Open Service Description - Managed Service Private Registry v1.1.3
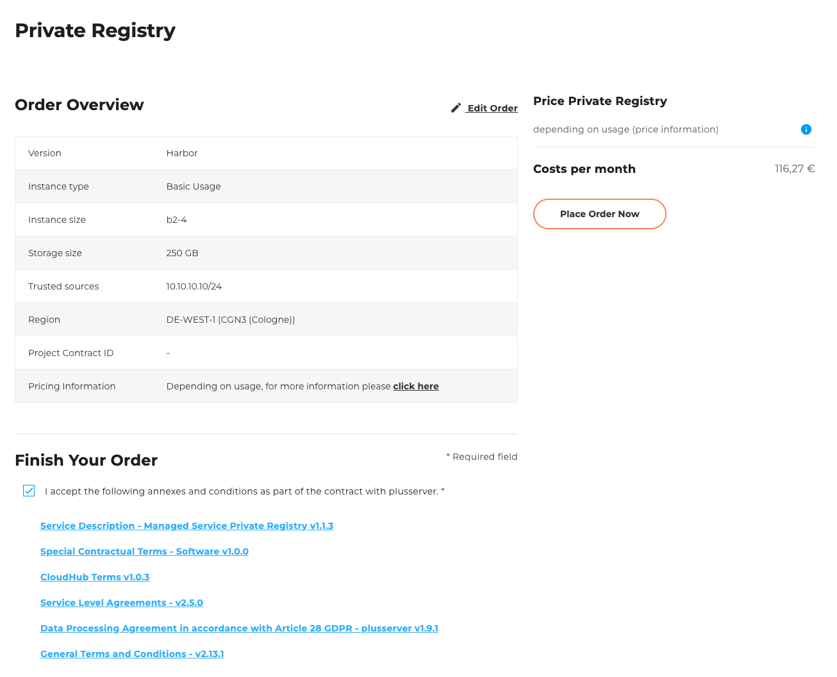 coord(186,526)
